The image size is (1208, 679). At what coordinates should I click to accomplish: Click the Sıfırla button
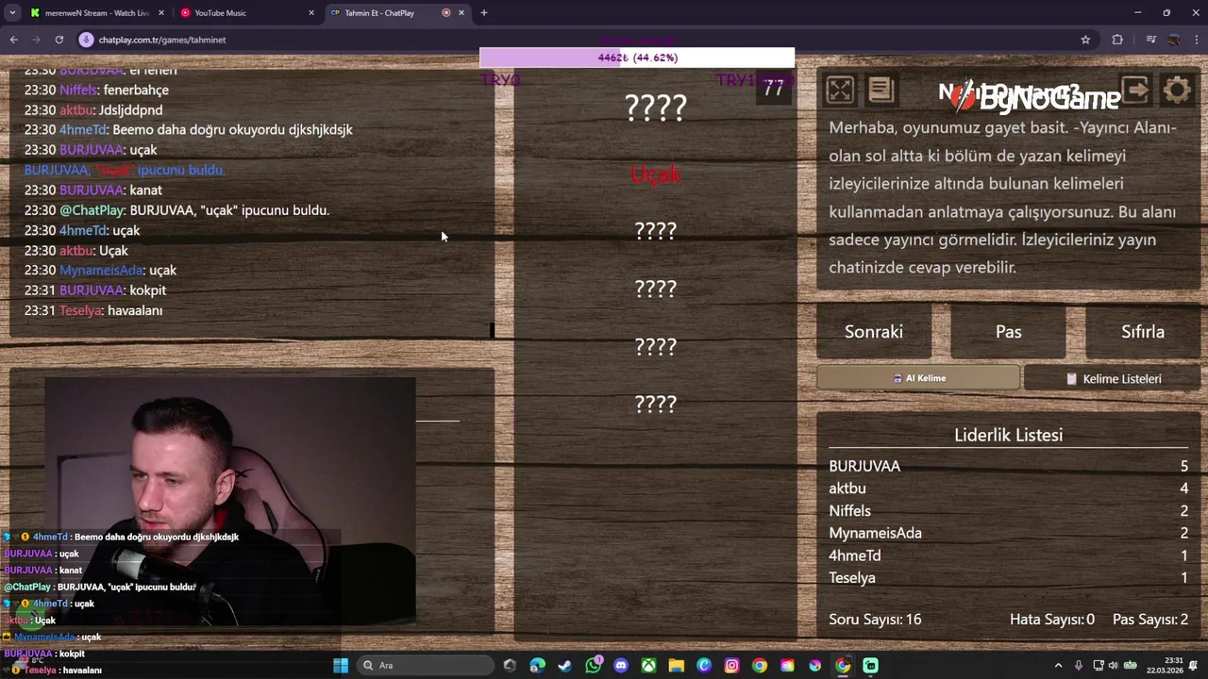(x=1143, y=332)
